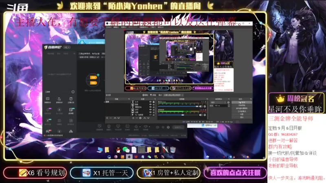Mute the 麦克风/Aux channel speaker icon
The width and height of the screenshot is (326, 183).
pyautogui.click(x=201, y=107)
